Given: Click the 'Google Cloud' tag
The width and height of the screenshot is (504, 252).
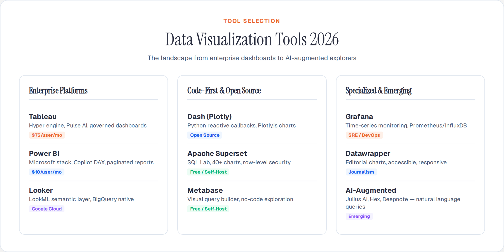Looking at the screenshot, I should coord(47,209).
